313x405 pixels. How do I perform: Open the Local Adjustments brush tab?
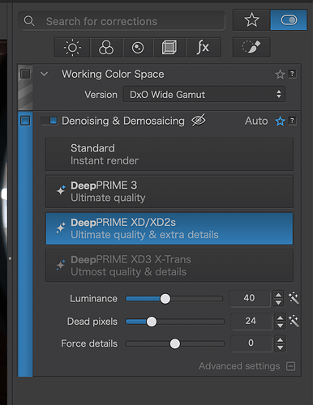pos(251,47)
